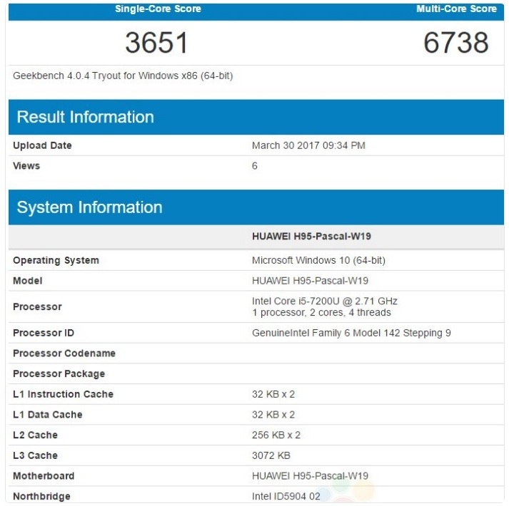Click the Model value HUAWEI H95-Pascal-W19
The height and width of the screenshot is (506, 509).
coord(310,281)
